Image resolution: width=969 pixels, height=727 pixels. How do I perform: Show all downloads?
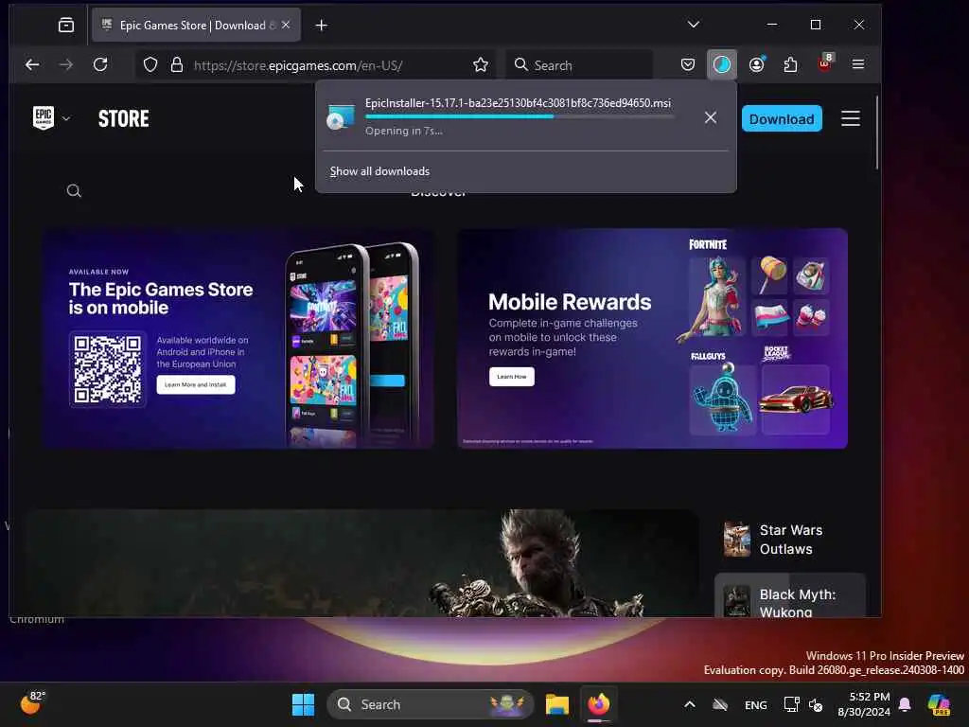click(379, 171)
